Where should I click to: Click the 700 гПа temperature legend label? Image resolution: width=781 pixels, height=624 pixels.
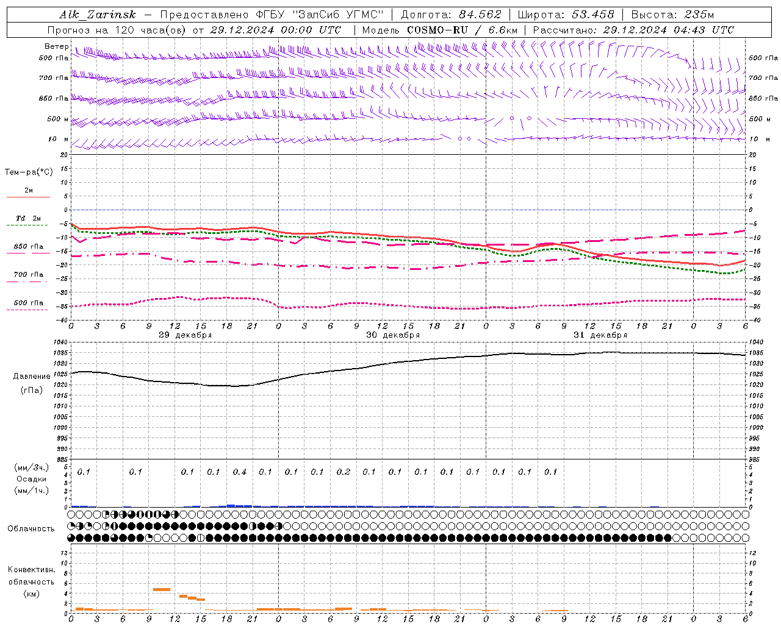(29, 275)
